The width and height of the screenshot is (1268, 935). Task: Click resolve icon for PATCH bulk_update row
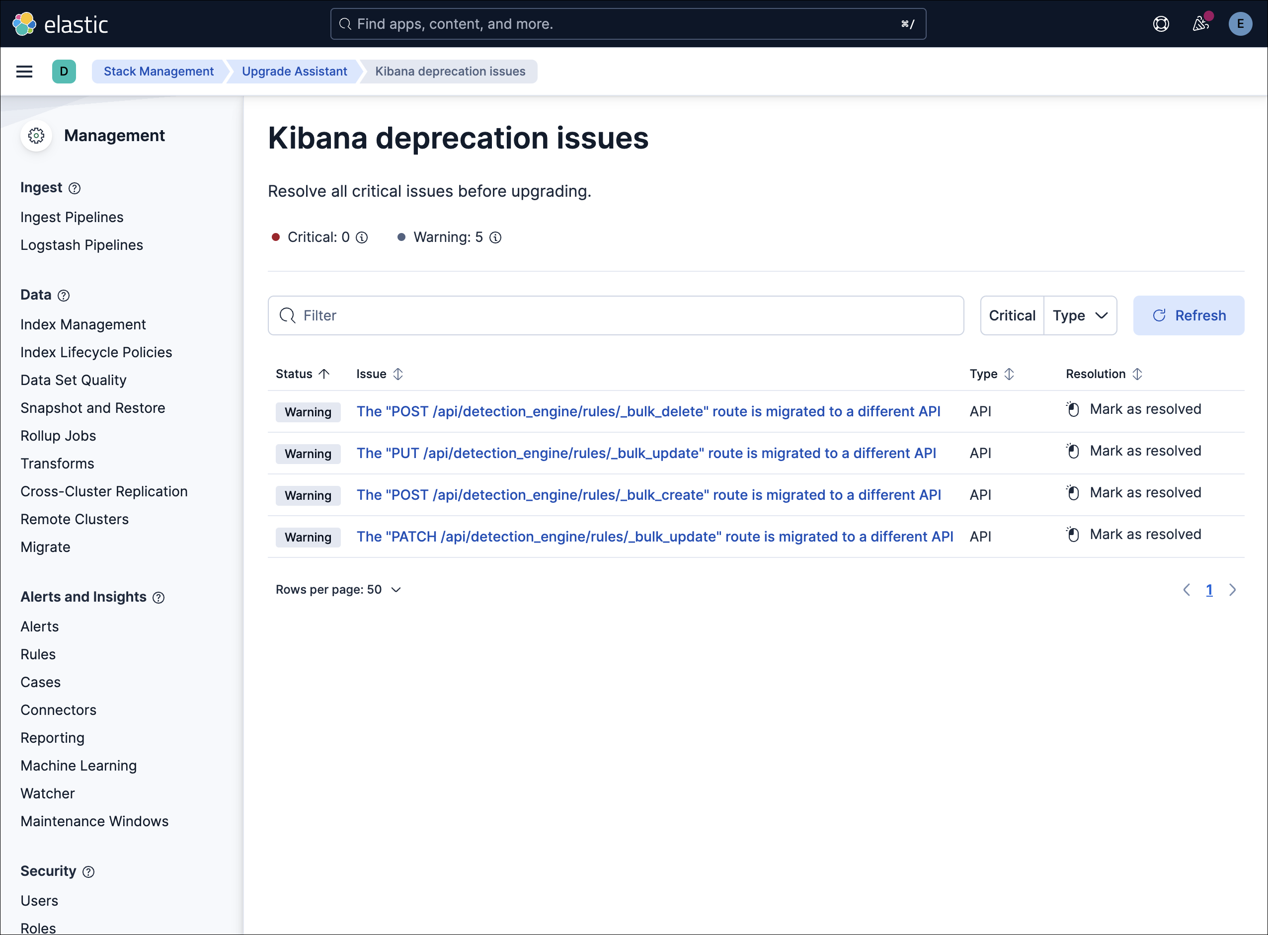click(1073, 535)
